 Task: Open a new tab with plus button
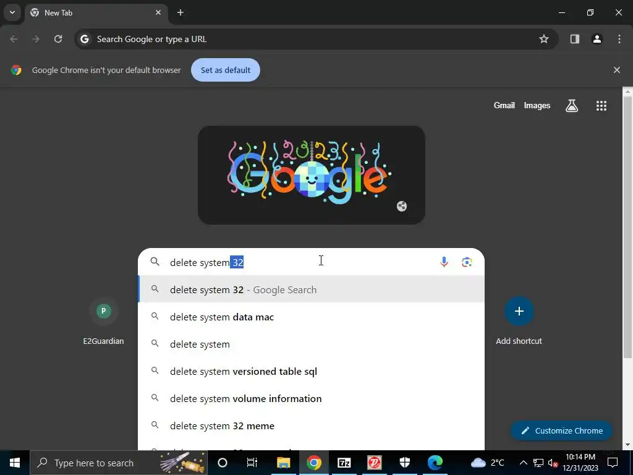tap(181, 12)
